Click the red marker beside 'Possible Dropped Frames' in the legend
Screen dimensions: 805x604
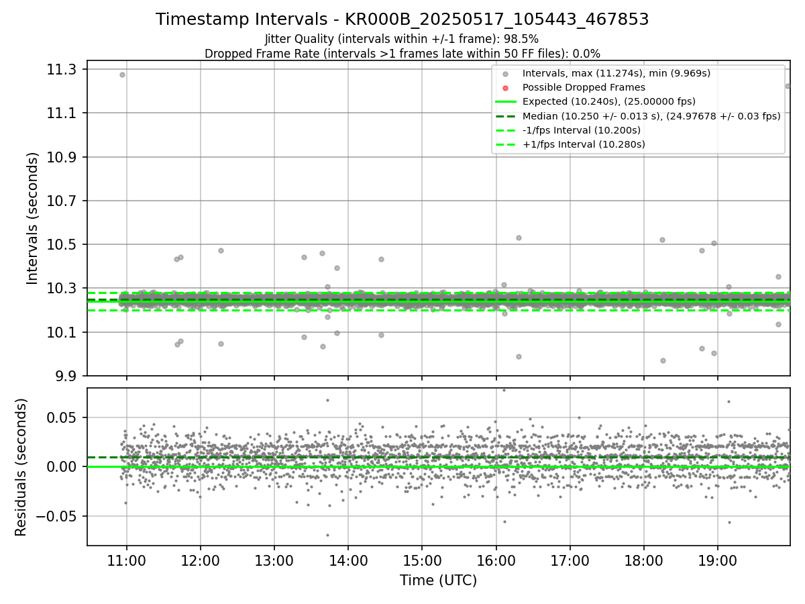tap(506, 88)
